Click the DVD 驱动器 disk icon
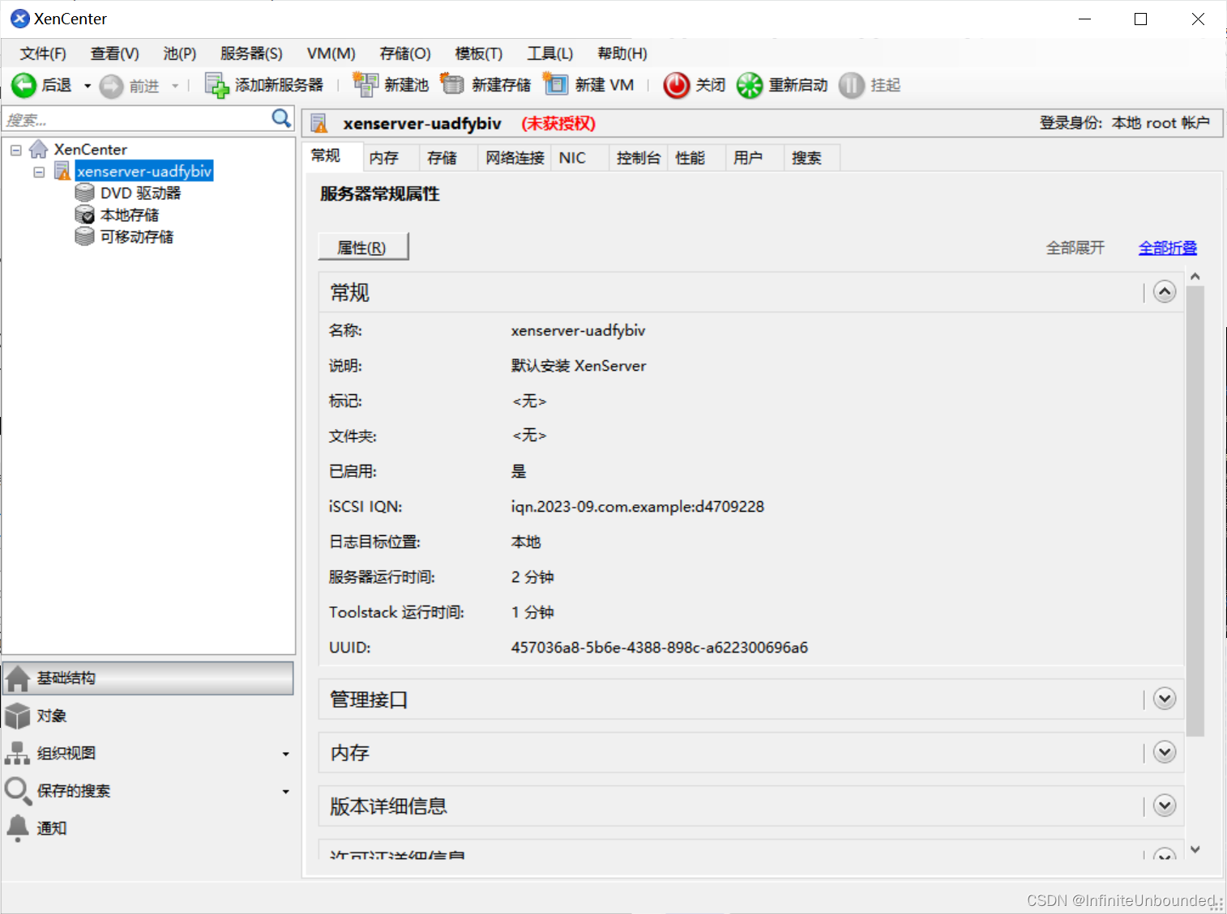 (x=84, y=193)
